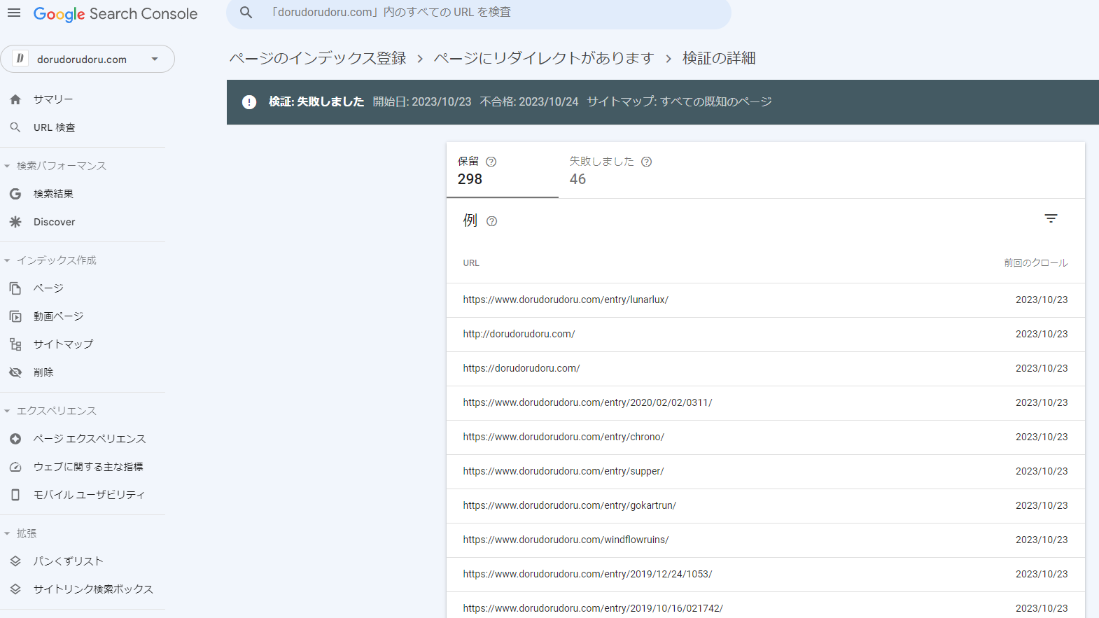This screenshot has width=1099, height=618.
Task: Click the exclamation alert icon in validation banner
Action: pyautogui.click(x=249, y=102)
